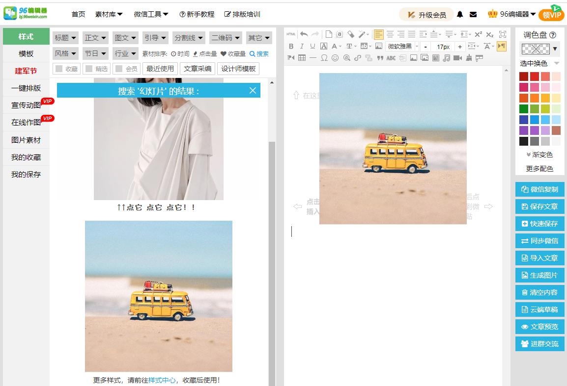Click the 微信复制 button

pos(539,188)
